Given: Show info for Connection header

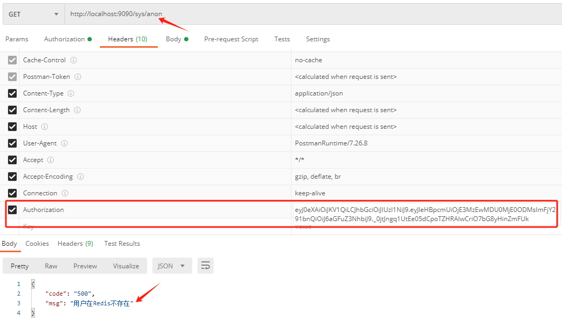Looking at the screenshot, I should tap(65, 193).
